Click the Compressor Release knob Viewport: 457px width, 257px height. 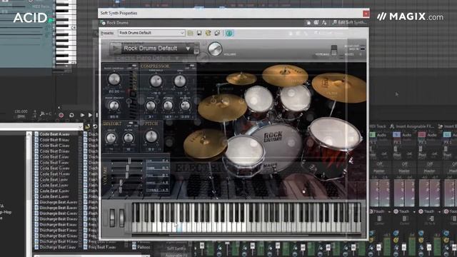185,106
